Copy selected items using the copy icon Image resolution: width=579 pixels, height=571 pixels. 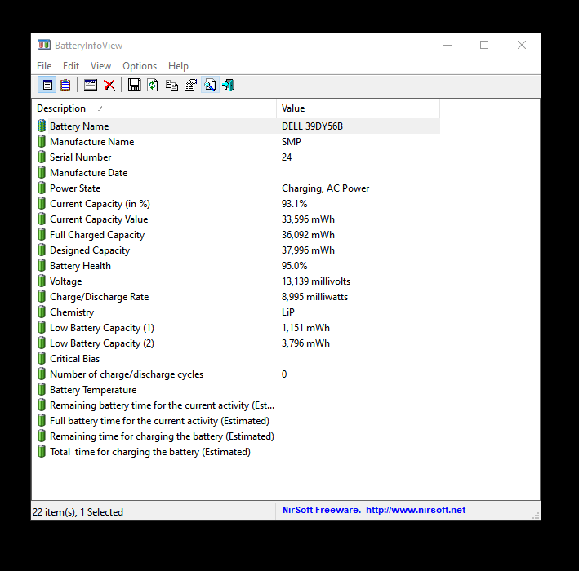click(171, 85)
